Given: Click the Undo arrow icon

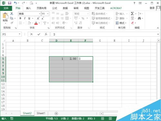Looking at the screenshot, I should (x=15, y=3).
